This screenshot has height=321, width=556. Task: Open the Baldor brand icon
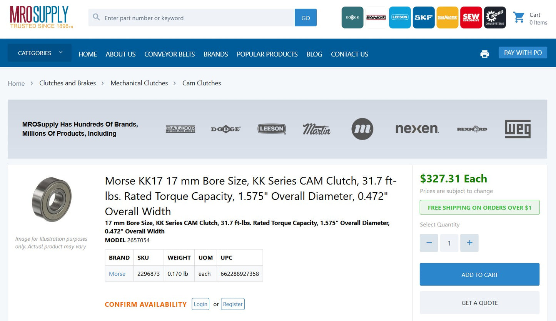(x=376, y=17)
